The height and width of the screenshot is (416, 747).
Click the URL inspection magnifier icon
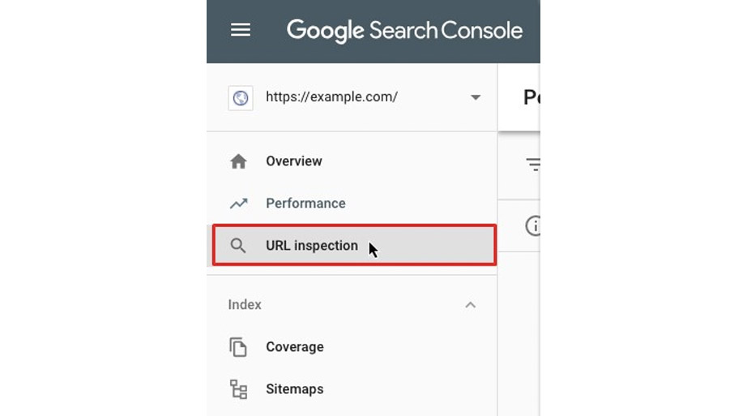coord(238,246)
